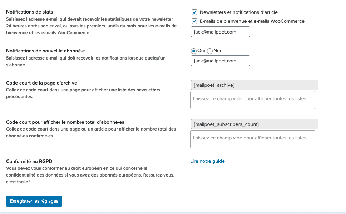Image resolution: width=346 pixels, height=214 pixels.
Task: Uncheck Newsletters et notifications d'article checkbox
Action: coord(194,12)
